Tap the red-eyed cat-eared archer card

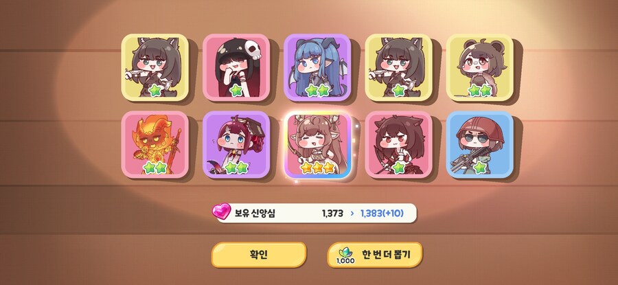coord(398,144)
